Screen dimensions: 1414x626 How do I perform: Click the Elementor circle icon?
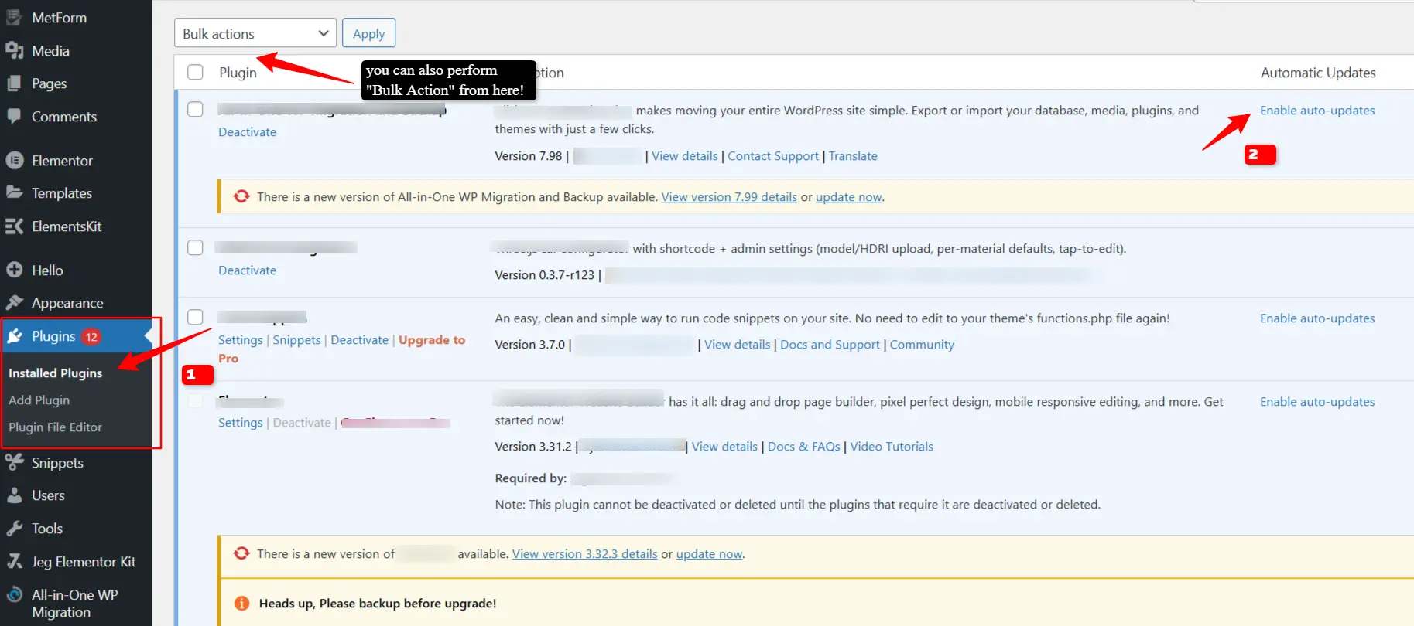pyautogui.click(x=14, y=161)
